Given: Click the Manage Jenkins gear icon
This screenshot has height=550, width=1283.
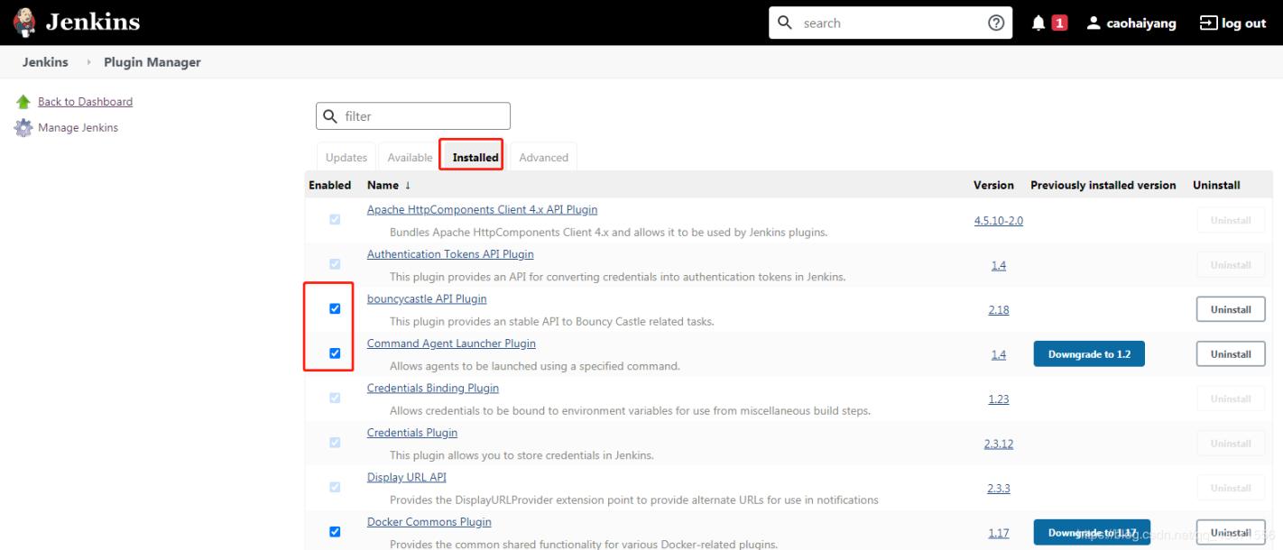Looking at the screenshot, I should point(24,128).
